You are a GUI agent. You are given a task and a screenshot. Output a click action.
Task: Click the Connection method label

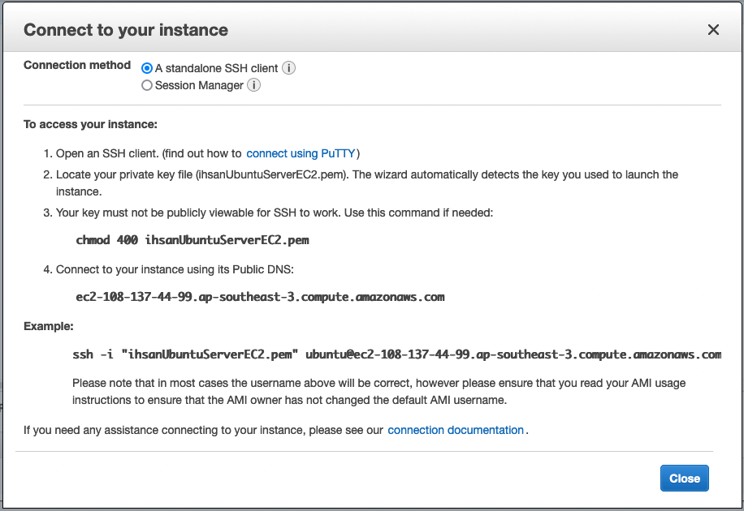[77, 65]
